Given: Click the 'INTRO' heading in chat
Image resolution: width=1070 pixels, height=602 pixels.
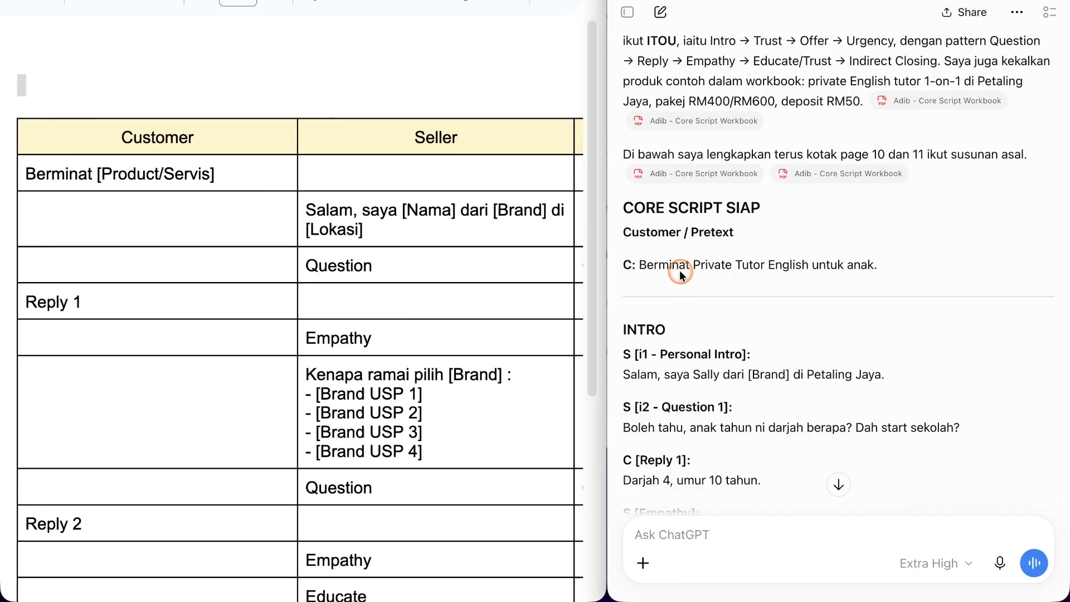Looking at the screenshot, I should coord(644,330).
